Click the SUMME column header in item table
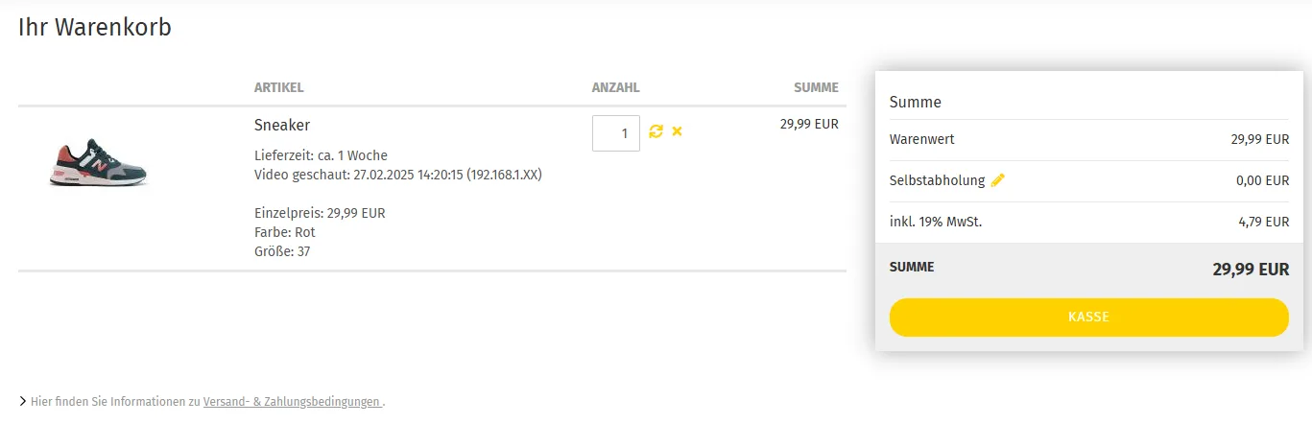Screen dimensions: 1312x424 [x=816, y=87]
